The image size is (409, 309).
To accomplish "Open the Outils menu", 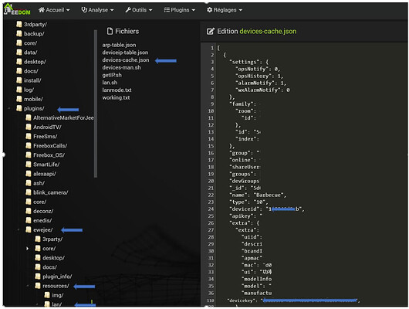I will 138,10.
